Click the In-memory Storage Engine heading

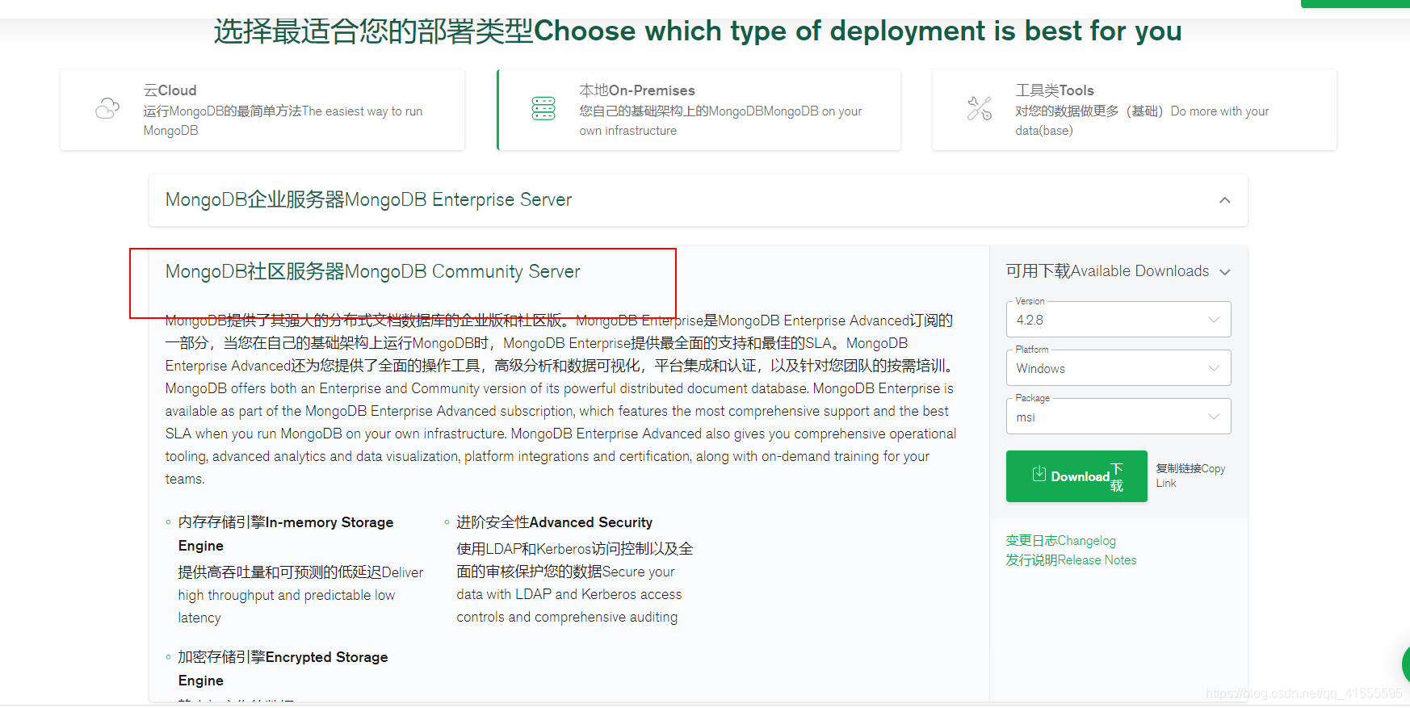[286, 534]
